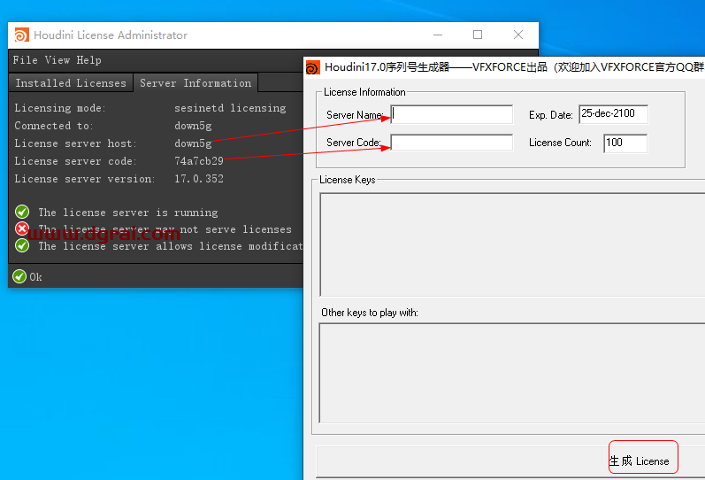This screenshot has height=480, width=705.
Task: Click inside the 'Other keys to play with' box
Action: 512,373
